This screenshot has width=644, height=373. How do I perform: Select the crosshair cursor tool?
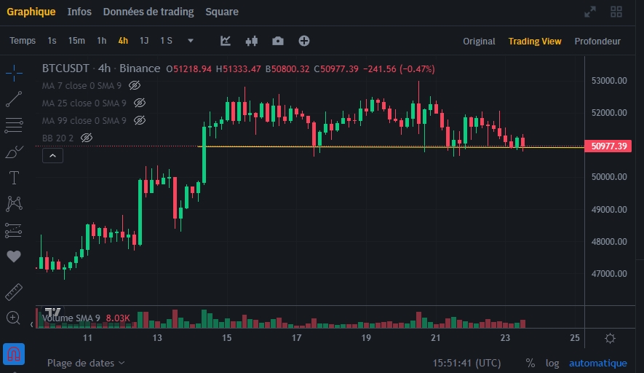(x=14, y=72)
